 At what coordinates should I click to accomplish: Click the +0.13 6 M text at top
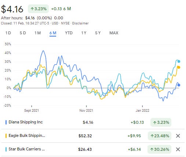point(61,9)
